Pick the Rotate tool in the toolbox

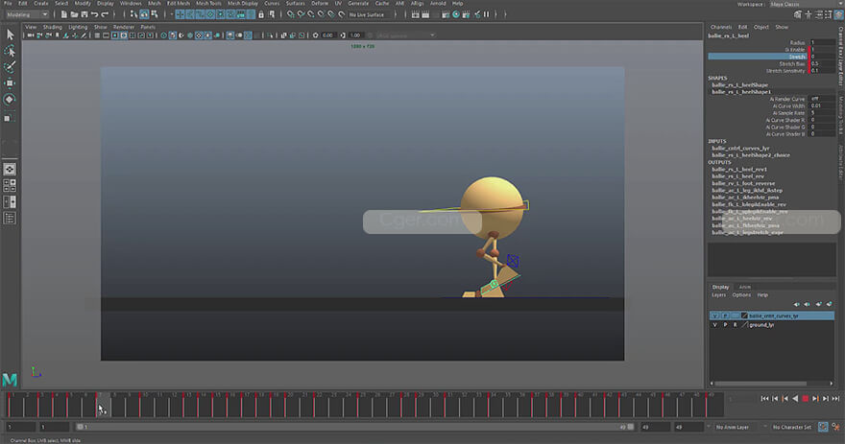(10, 100)
